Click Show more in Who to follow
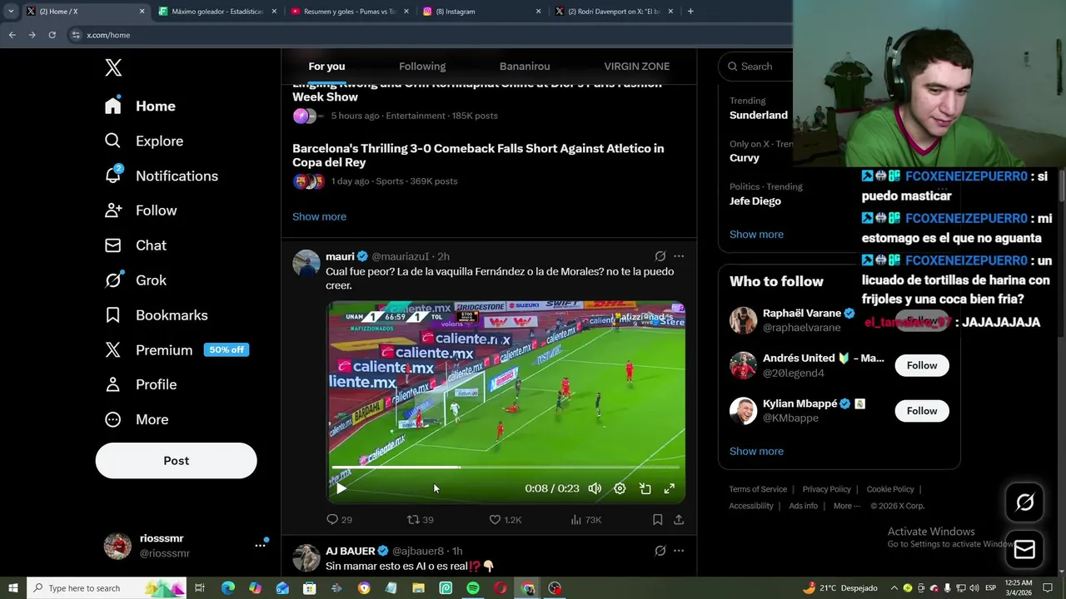 tap(756, 451)
